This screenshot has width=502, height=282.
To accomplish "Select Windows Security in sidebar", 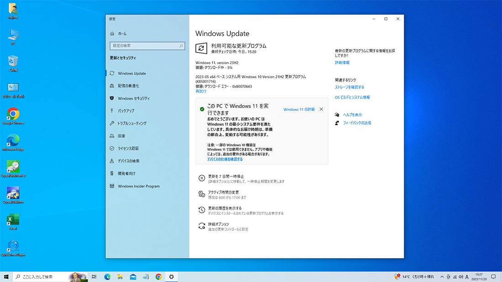I will tap(133, 98).
